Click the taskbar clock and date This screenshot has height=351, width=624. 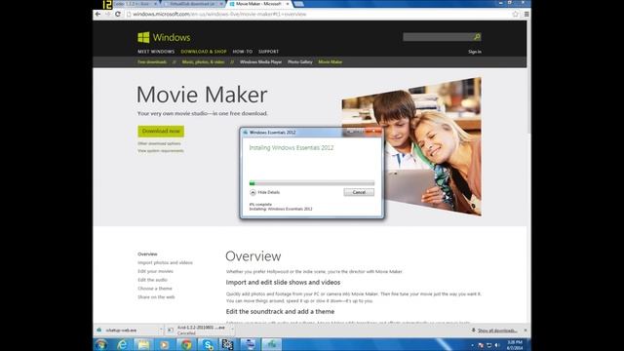(x=515, y=345)
